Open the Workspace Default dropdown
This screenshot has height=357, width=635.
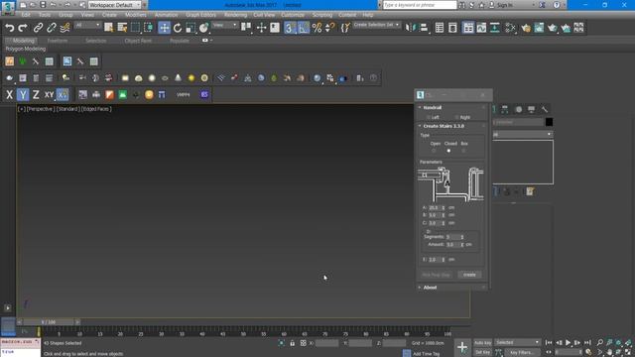[114, 5]
